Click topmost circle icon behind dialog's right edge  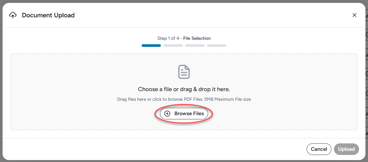click(367, 35)
